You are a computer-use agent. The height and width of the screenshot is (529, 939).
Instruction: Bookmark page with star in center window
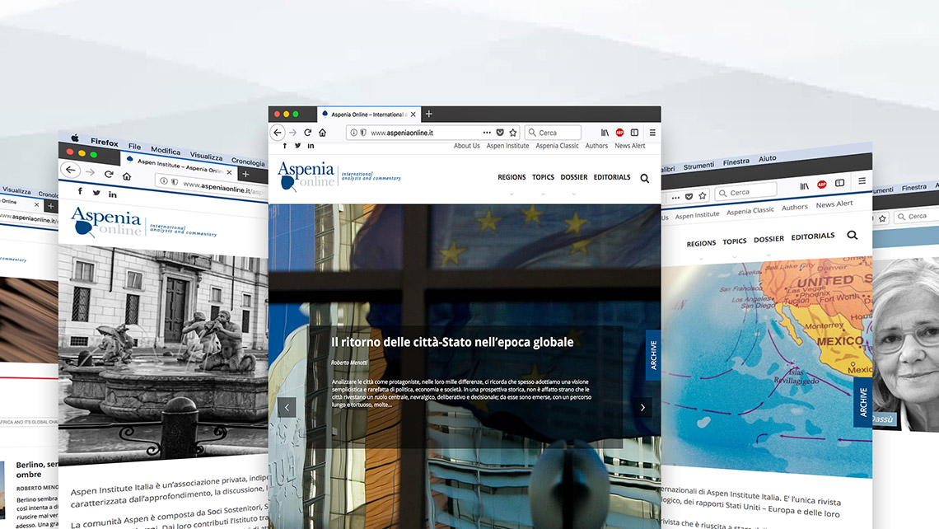(512, 133)
